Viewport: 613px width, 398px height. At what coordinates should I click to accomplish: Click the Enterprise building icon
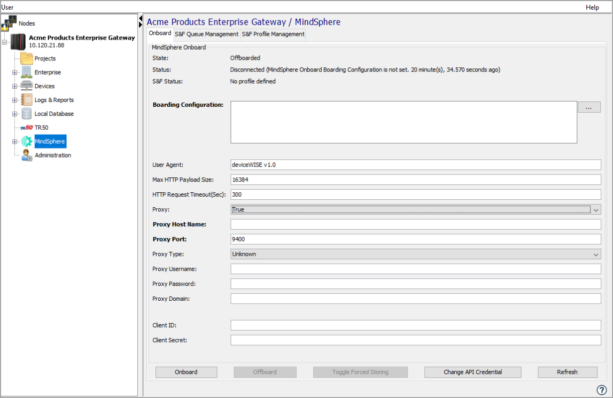pos(27,72)
